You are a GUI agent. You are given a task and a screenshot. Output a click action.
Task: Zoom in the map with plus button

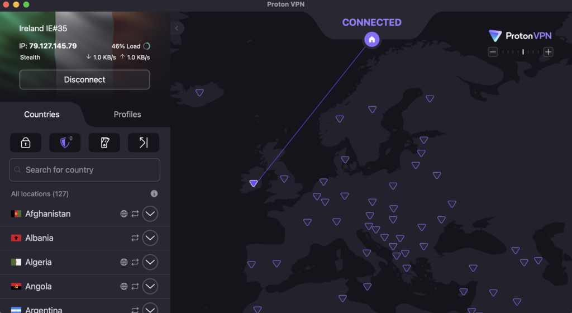(548, 52)
